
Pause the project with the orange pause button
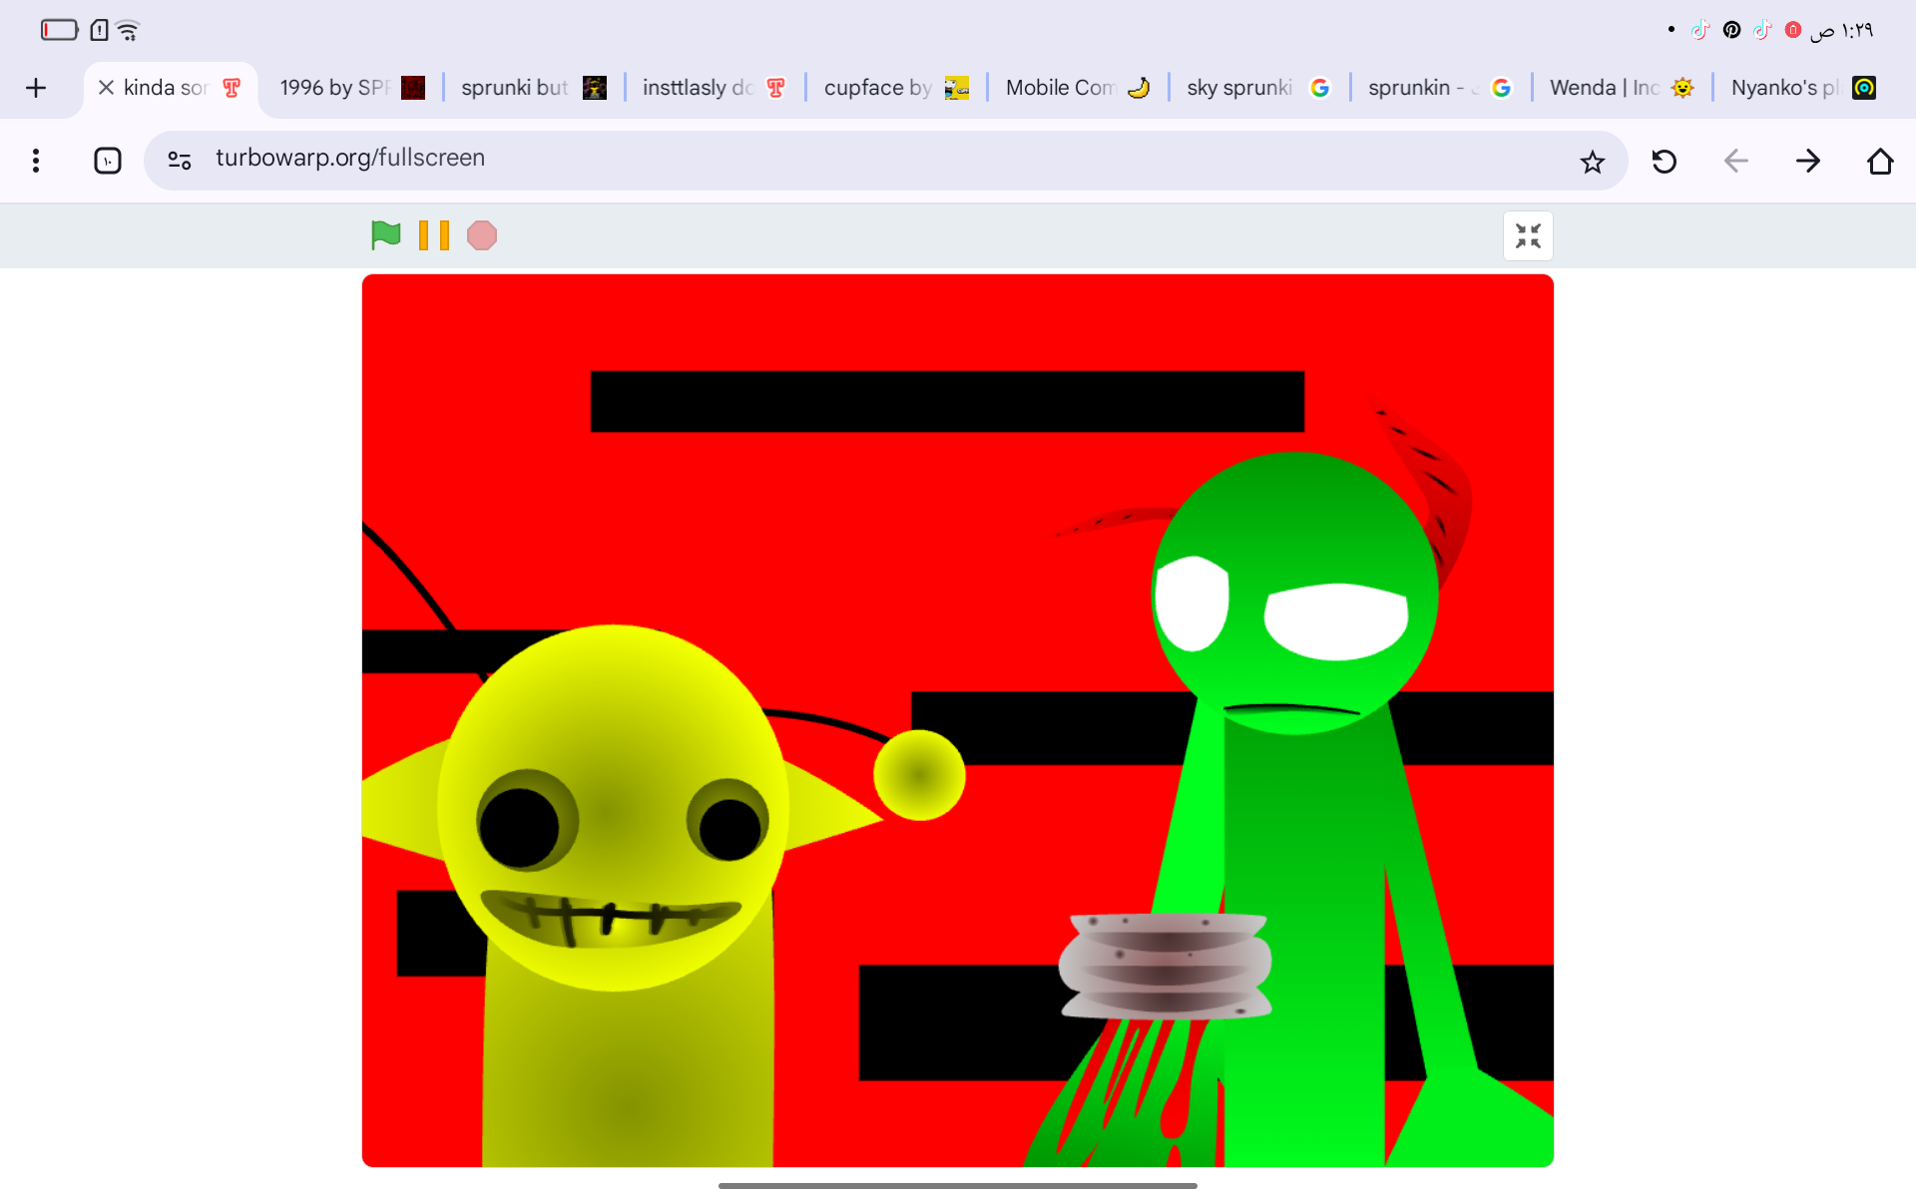(433, 235)
